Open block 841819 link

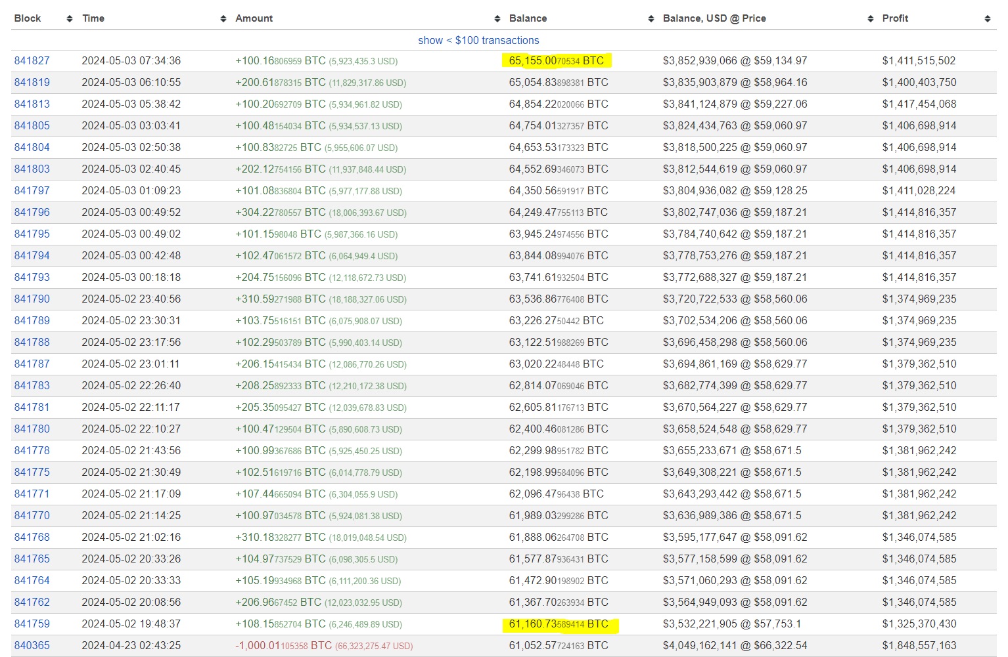(x=32, y=82)
